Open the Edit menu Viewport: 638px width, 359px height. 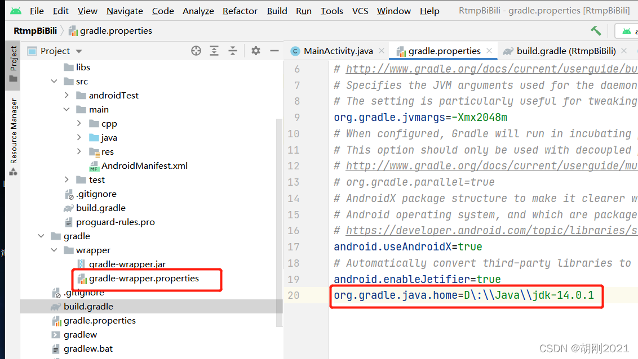point(61,11)
